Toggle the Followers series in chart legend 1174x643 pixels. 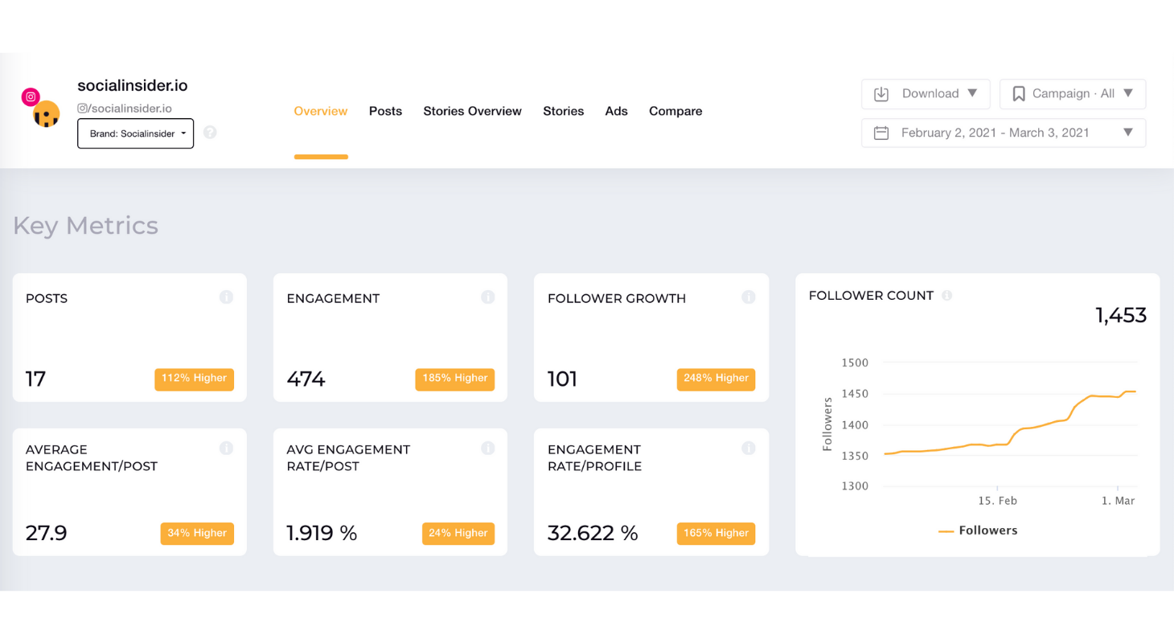[x=978, y=530]
